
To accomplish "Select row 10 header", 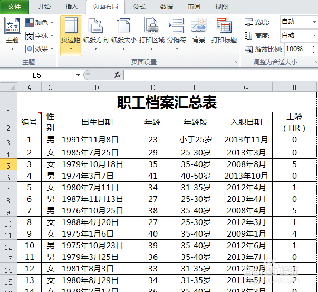I will click(8, 222).
